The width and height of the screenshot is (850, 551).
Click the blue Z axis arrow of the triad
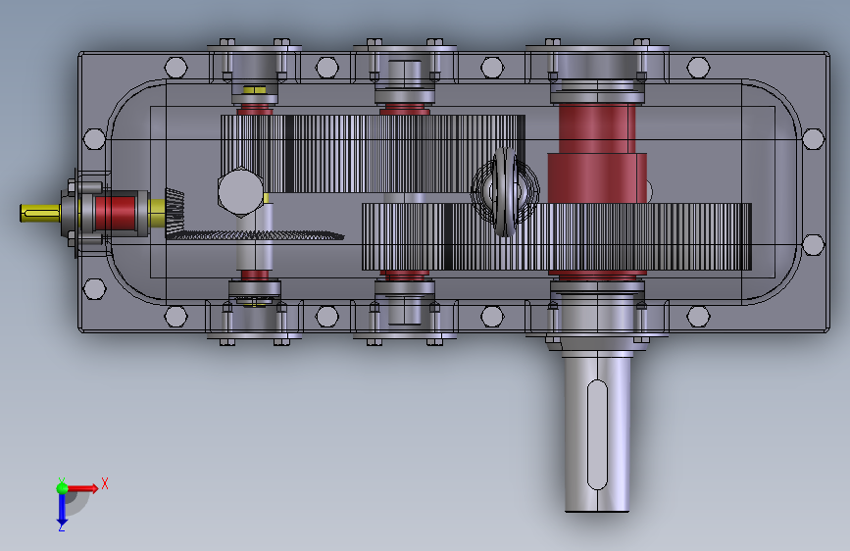pos(62,510)
